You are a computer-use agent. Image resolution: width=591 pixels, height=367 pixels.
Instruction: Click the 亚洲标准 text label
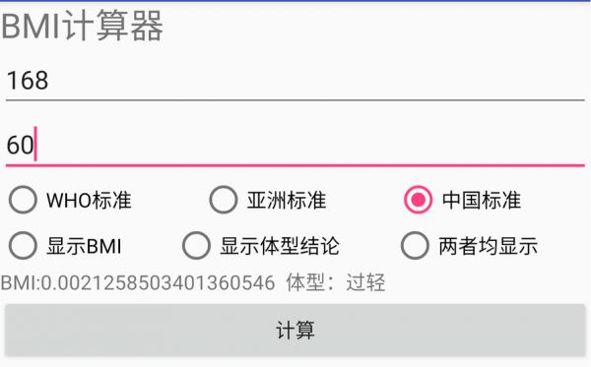(x=287, y=200)
